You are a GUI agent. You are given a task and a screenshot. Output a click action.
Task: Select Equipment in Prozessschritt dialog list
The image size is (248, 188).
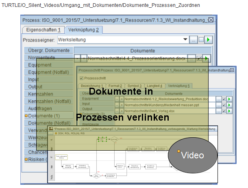pyautogui.click(x=97, y=98)
